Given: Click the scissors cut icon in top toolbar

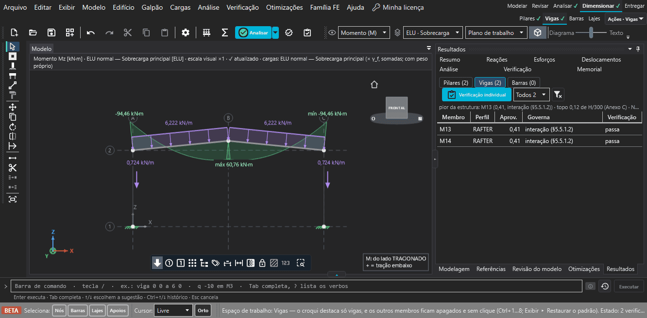Looking at the screenshot, I should click(128, 32).
